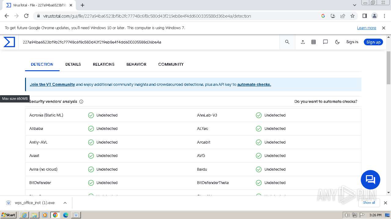This screenshot has width=391, height=219.
Task: Open Microsoft Edge from taskbar
Action: coord(66,215)
